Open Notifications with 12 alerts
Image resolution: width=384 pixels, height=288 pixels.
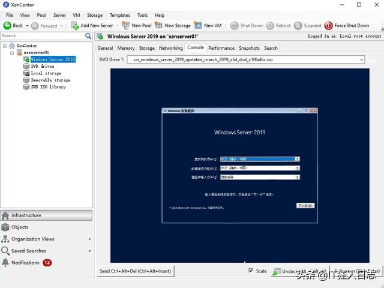26,263
